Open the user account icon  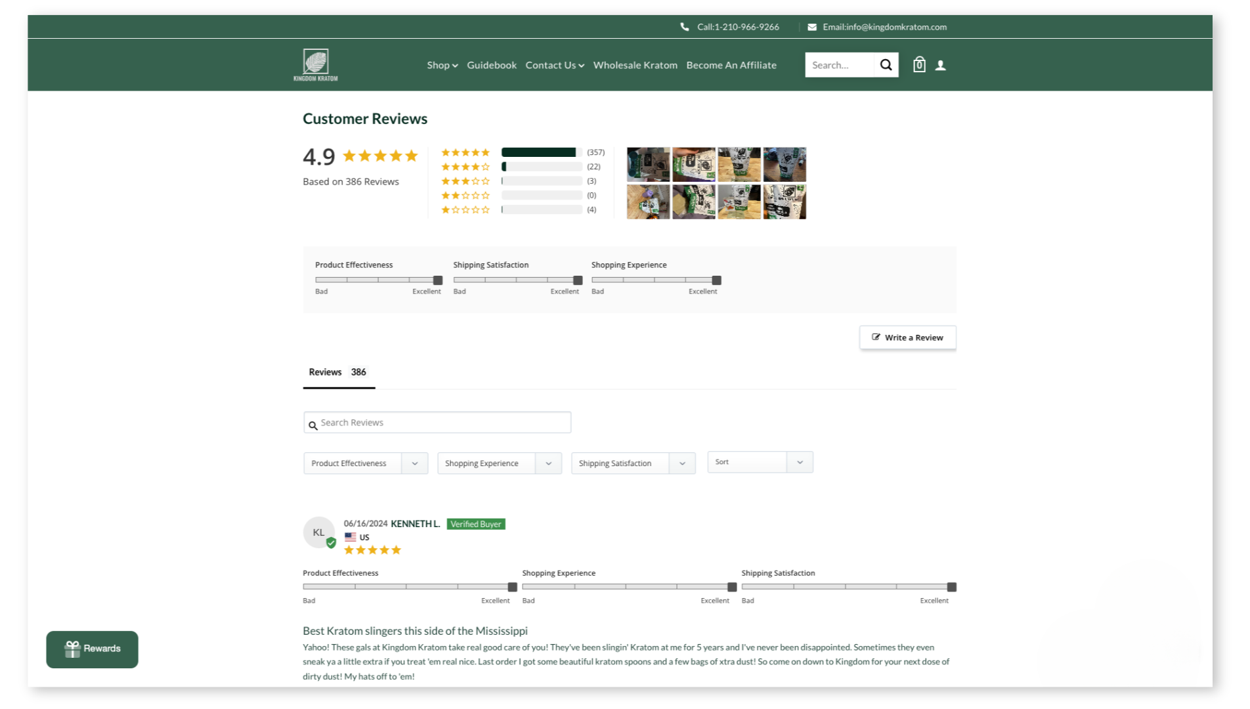pyautogui.click(x=940, y=66)
